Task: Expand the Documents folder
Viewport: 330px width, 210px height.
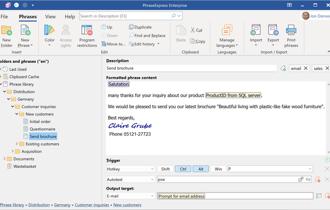Action: tap(4, 159)
